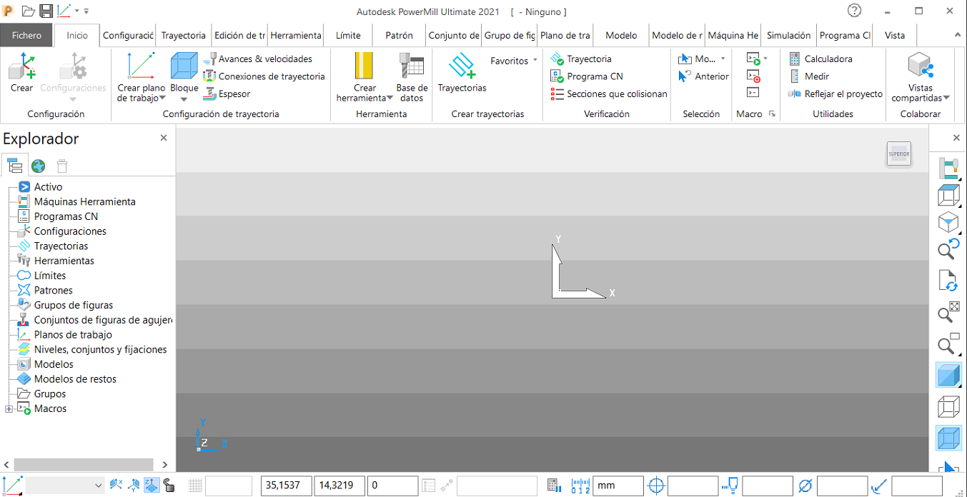Image resolution: width=967 pixels, height=497 pixels.
Task: Switch to the Vista ribbon tab
Action: click(895, 35)
